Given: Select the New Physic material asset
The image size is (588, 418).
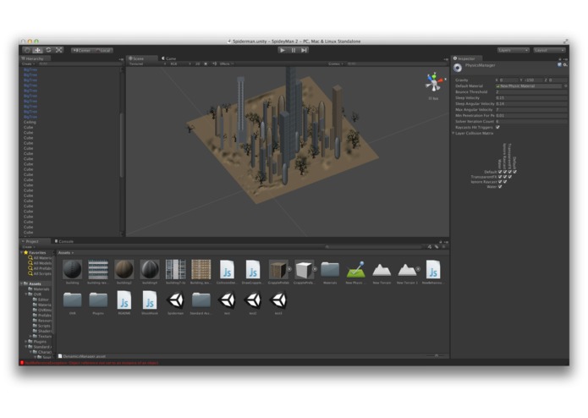Looking at the screenshot, I should [x=355, y=272].
